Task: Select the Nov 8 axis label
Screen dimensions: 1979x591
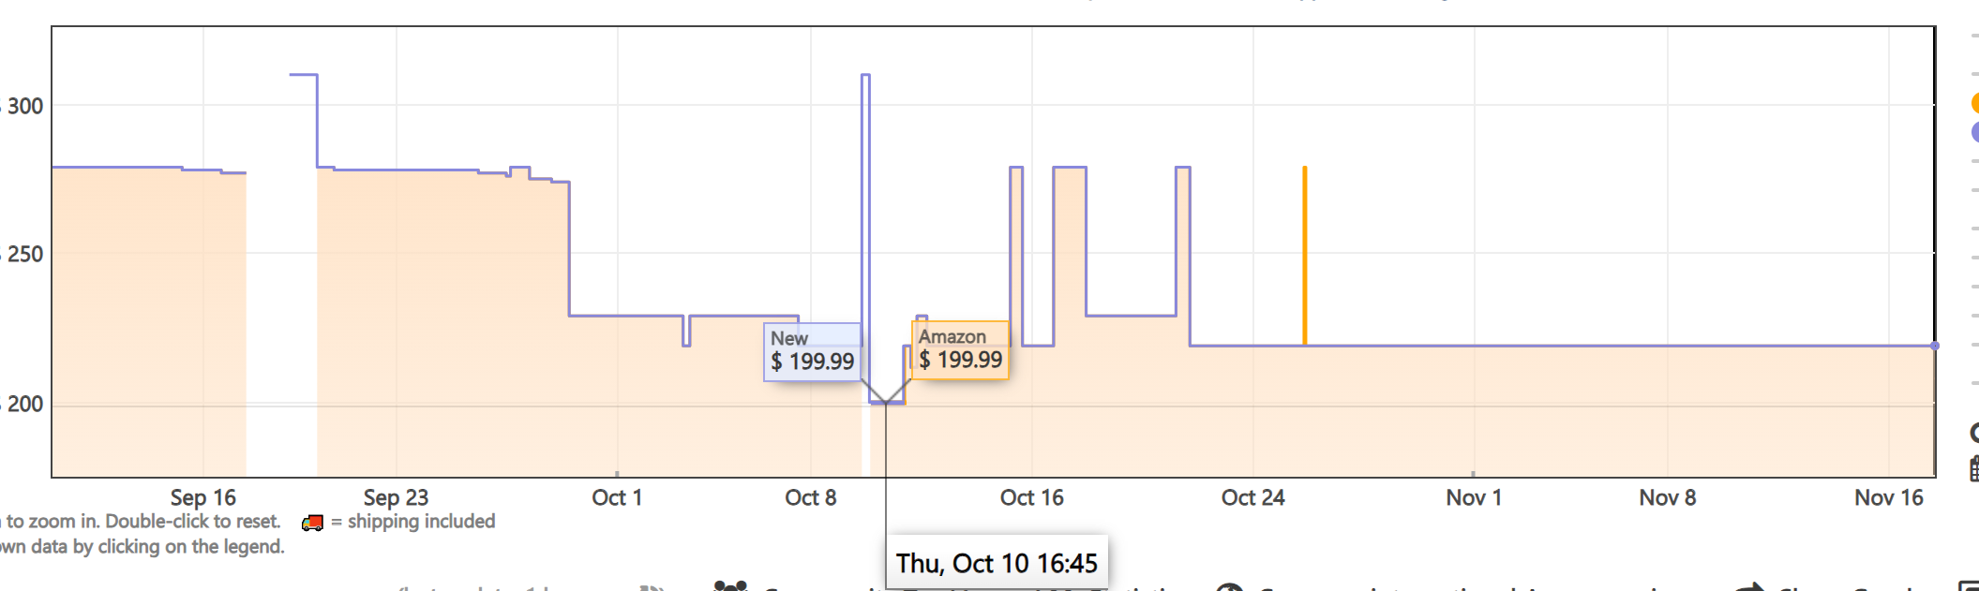Action: click(x=1667, y=497)
